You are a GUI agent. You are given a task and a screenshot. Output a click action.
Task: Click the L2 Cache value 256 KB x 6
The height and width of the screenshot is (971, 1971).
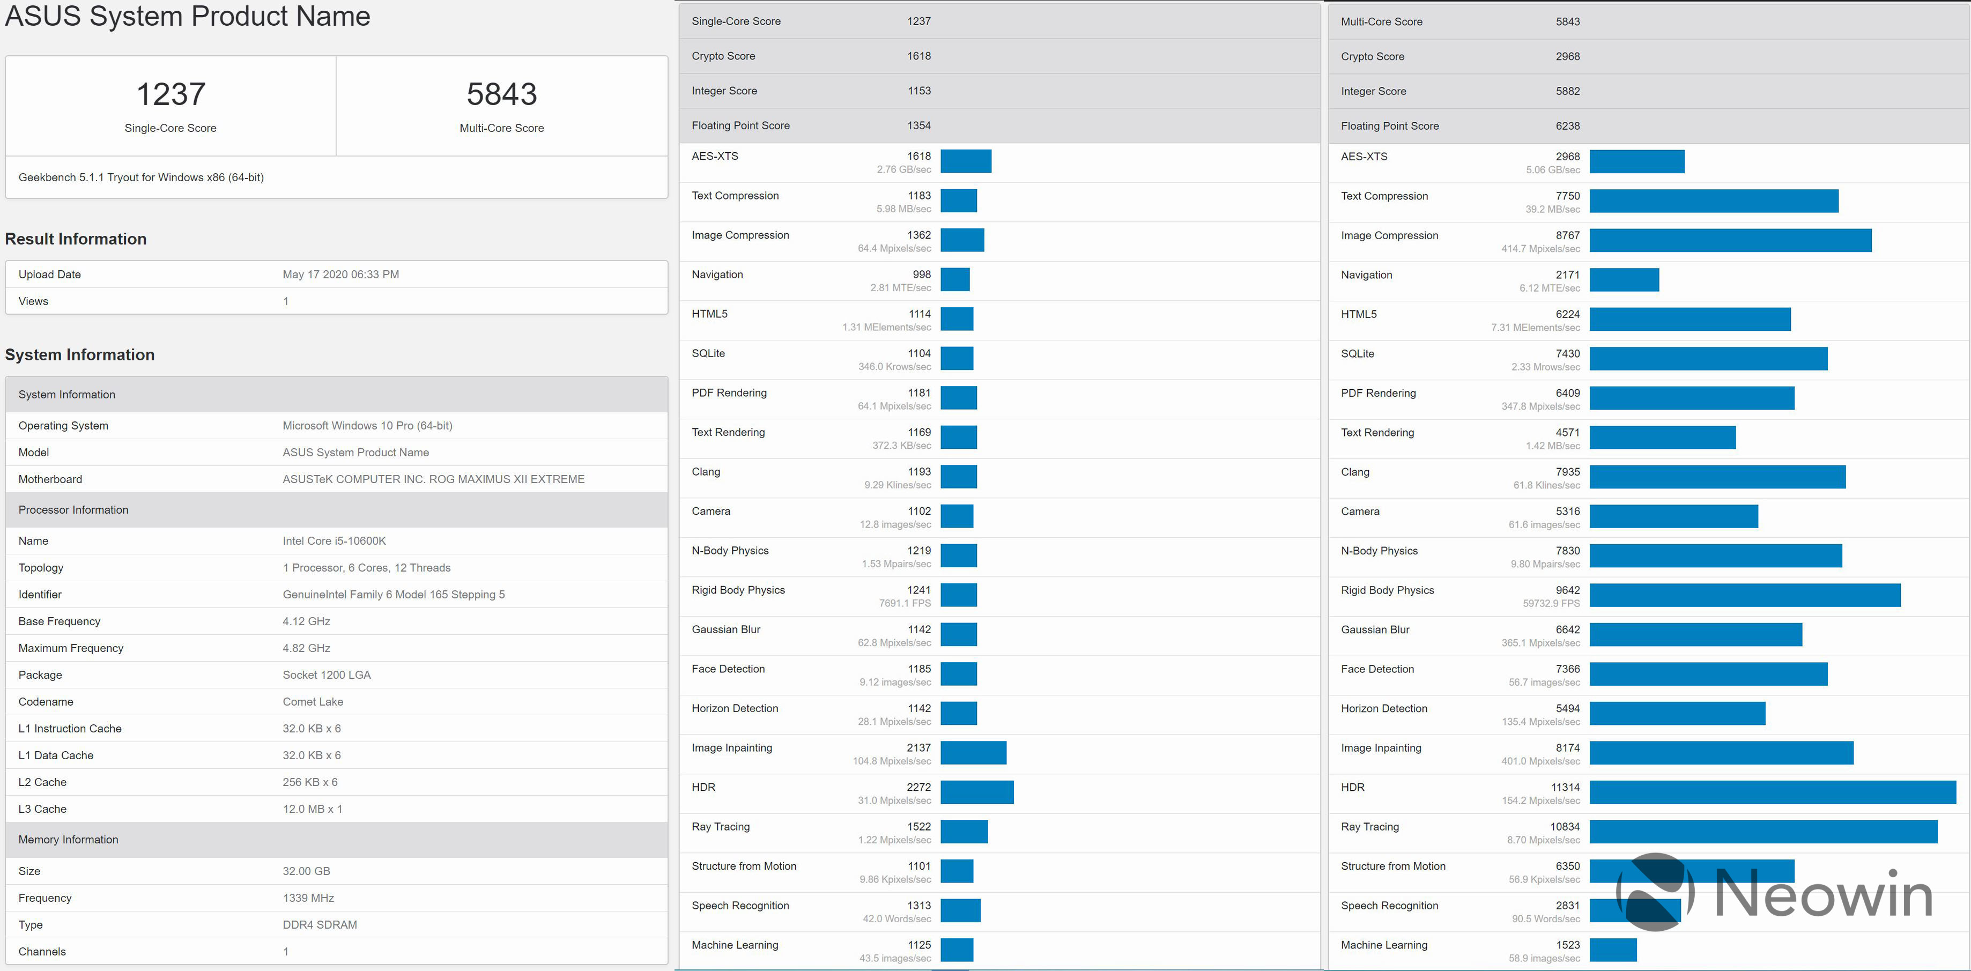310,781
